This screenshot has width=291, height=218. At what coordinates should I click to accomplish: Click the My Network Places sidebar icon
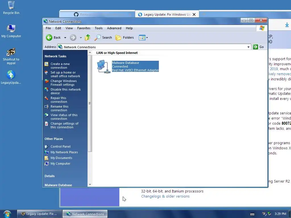click(47, 152)
